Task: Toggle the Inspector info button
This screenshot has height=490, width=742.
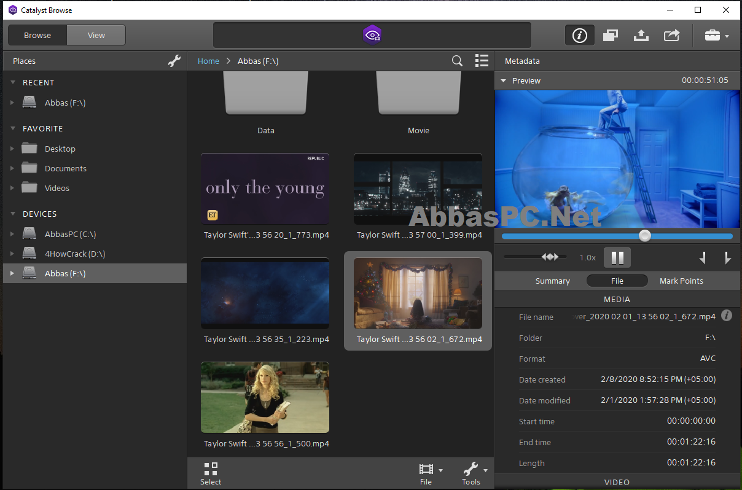Action: 580,36
